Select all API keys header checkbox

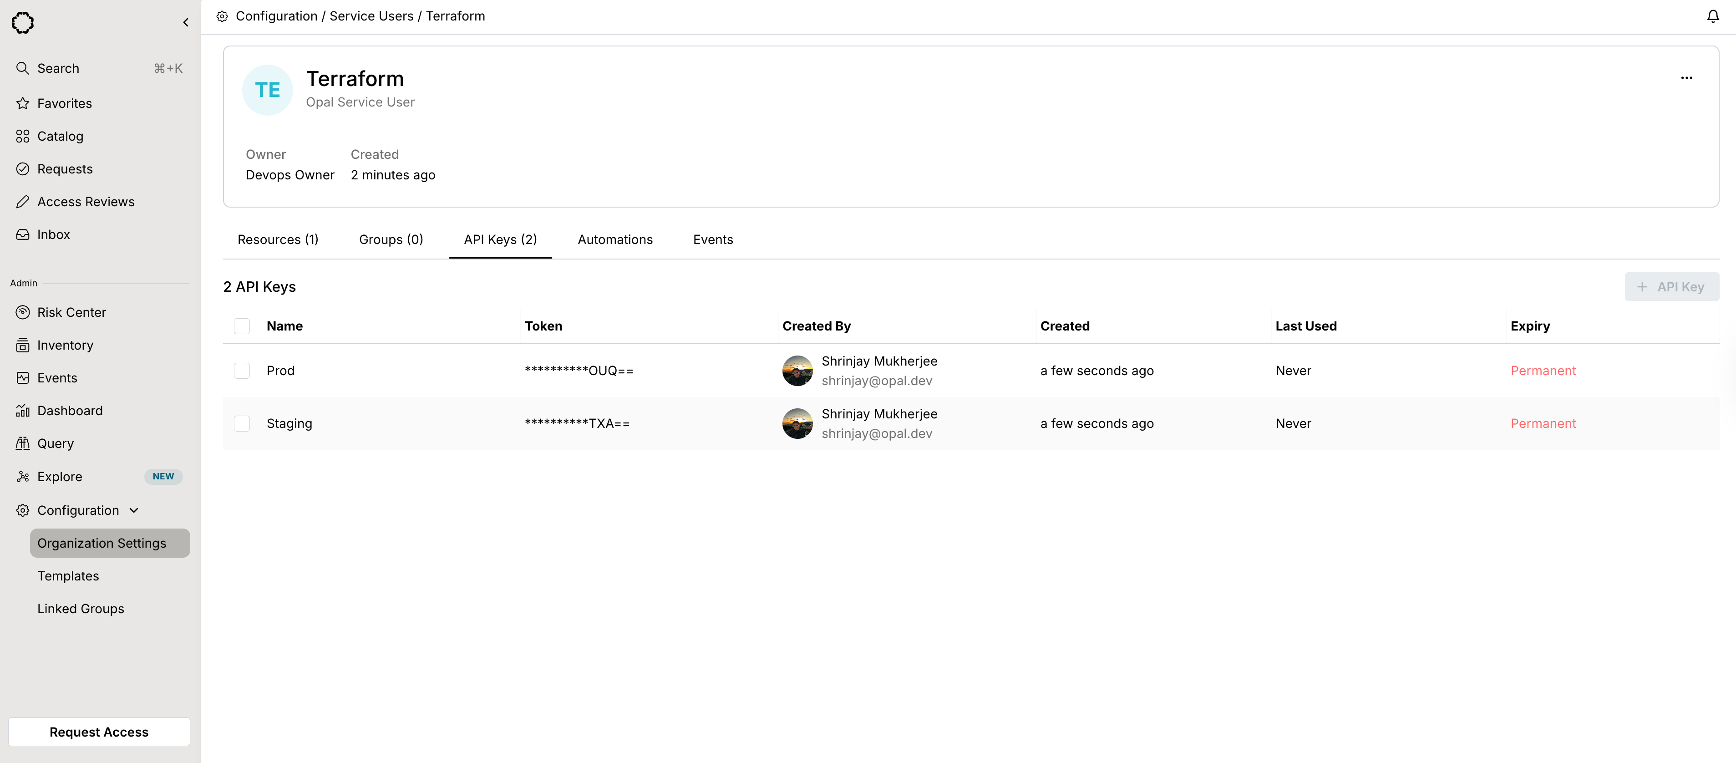click(x=242, y=326)
